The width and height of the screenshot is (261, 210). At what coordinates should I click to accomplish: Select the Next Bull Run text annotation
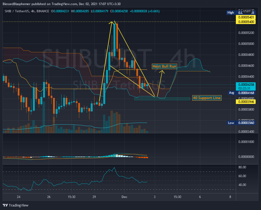tap(164, 66)
